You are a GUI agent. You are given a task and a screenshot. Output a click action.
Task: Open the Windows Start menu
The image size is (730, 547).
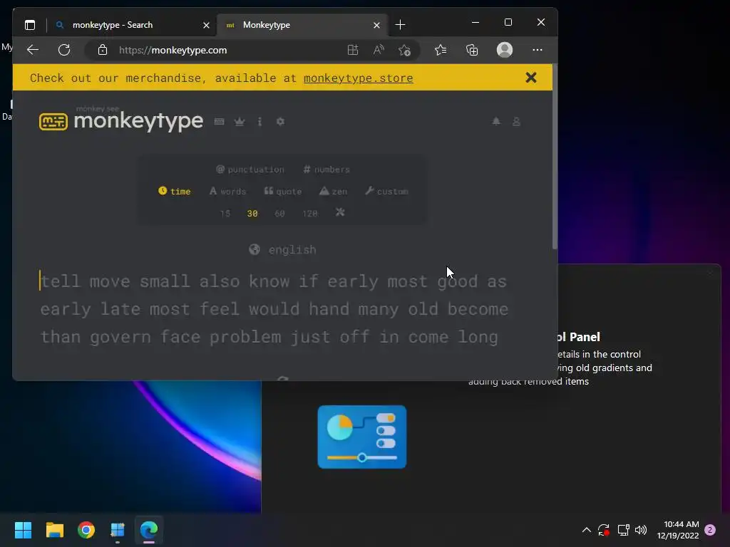tap(23, 530)
